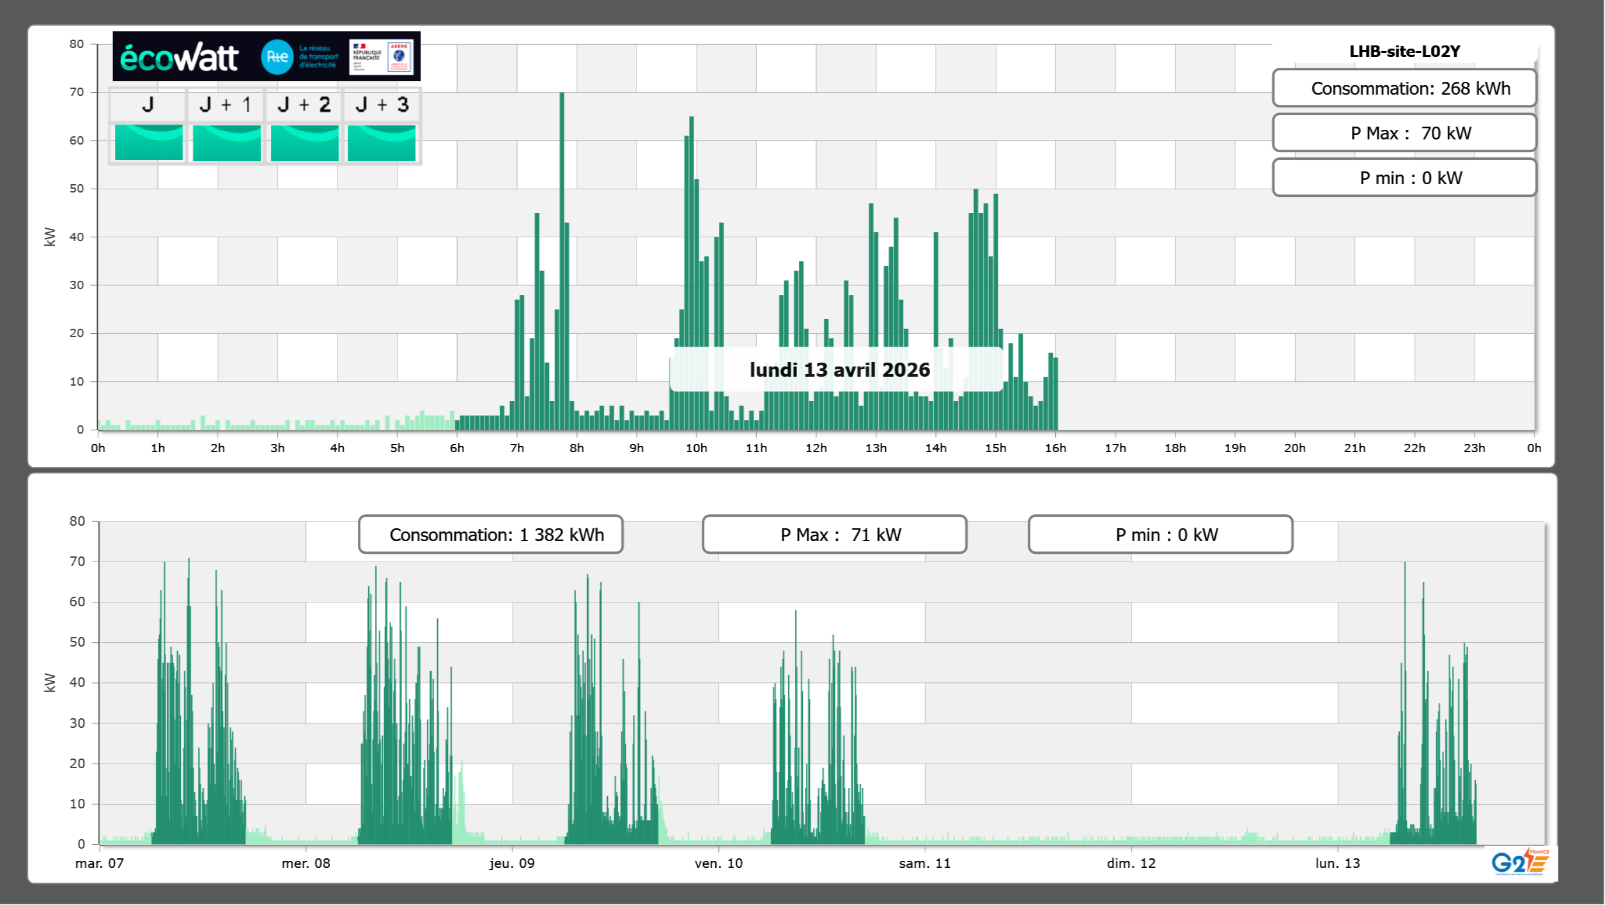The height and width of the screenshot is (905, 1605).
Task: Click the République Française ADEME logo
Action: point(381,57)
